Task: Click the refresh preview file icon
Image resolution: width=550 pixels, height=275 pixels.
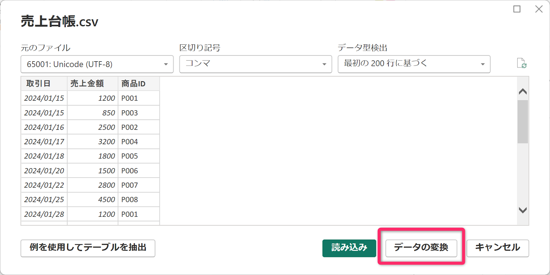Action: 521,63
